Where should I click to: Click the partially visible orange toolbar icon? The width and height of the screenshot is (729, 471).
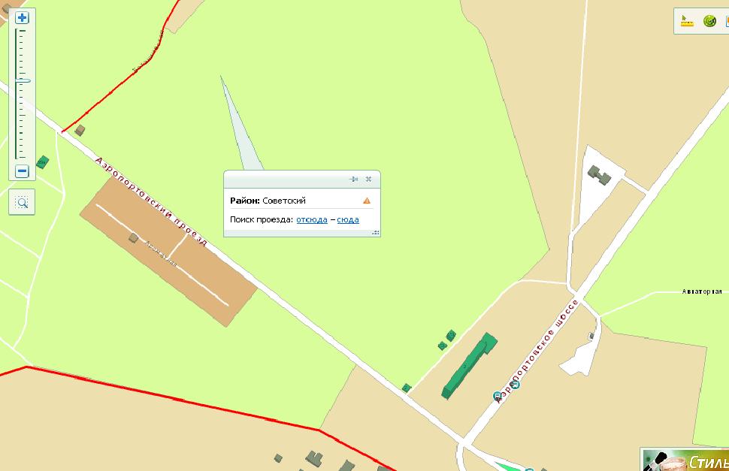click(x=727, y=21)
